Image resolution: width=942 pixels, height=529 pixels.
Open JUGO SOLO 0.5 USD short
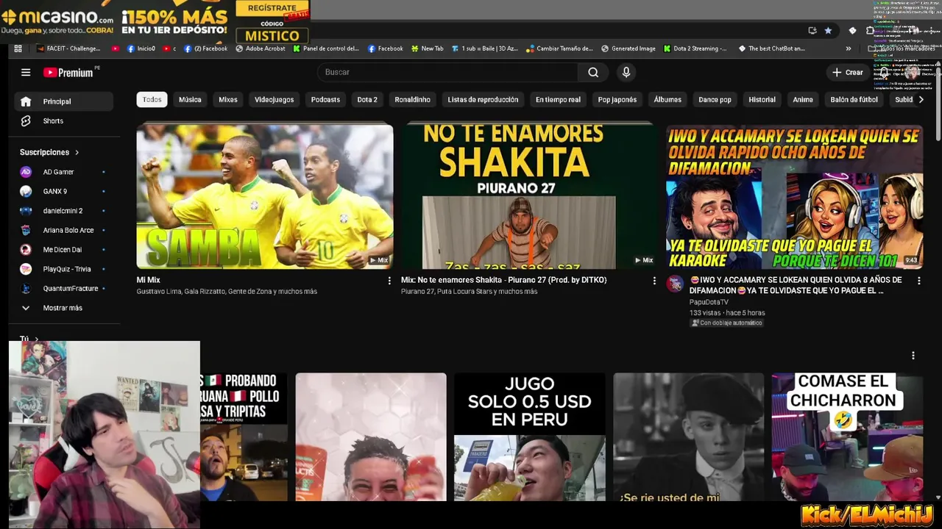(x=530, y=437)
